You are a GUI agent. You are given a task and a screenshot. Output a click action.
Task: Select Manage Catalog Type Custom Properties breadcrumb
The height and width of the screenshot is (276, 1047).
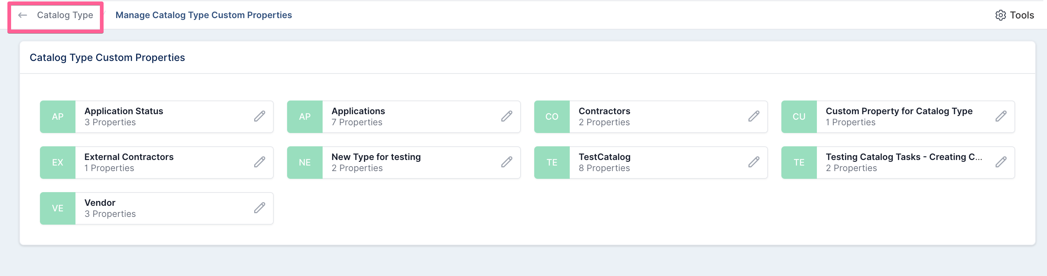tap(203, 16)
